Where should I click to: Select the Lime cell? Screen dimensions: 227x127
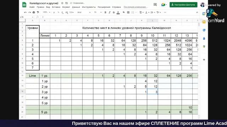32,75
